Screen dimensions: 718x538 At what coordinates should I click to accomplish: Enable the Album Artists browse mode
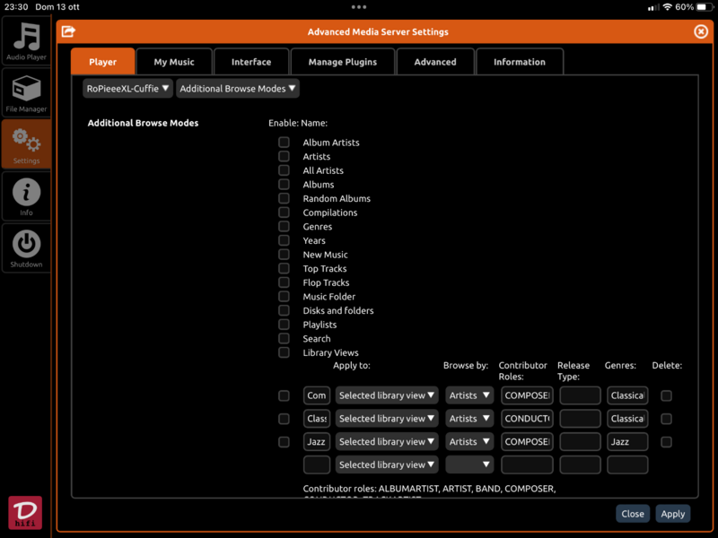coord(284,143)
